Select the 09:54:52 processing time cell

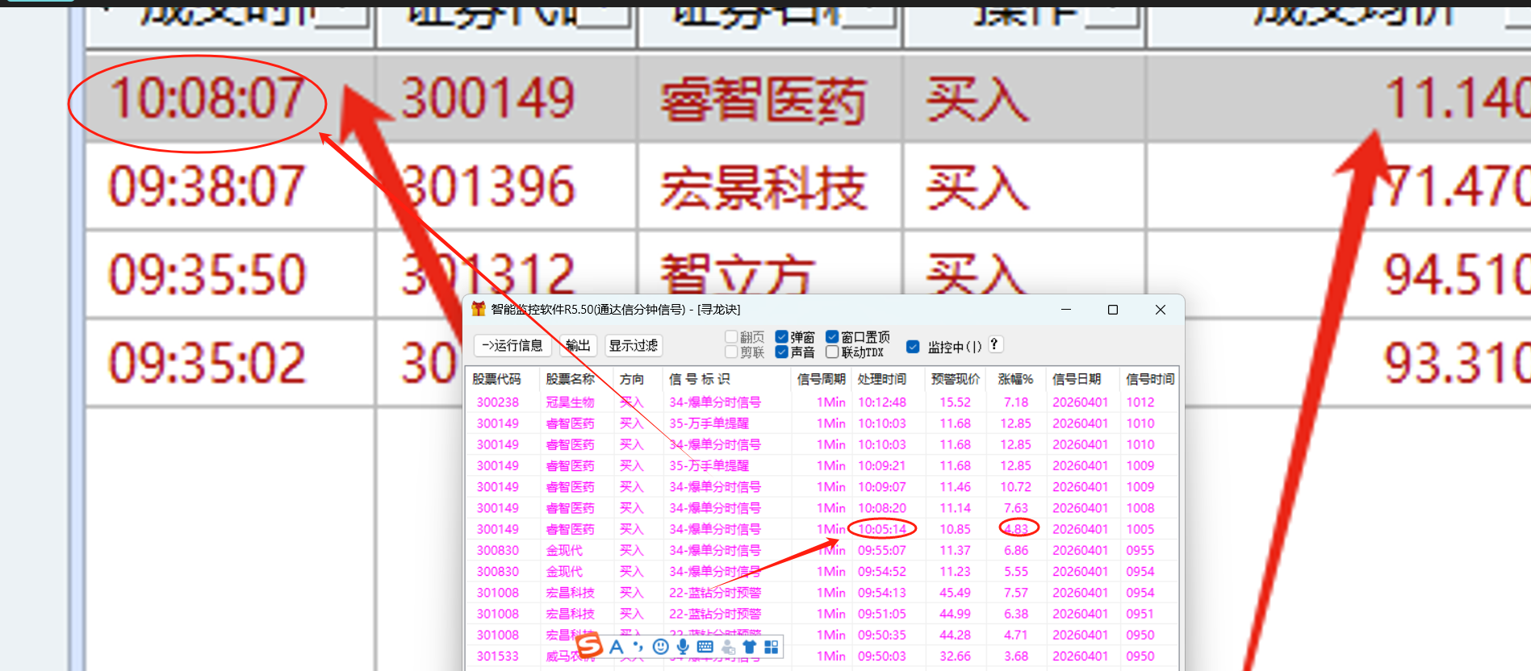point(881,571)
